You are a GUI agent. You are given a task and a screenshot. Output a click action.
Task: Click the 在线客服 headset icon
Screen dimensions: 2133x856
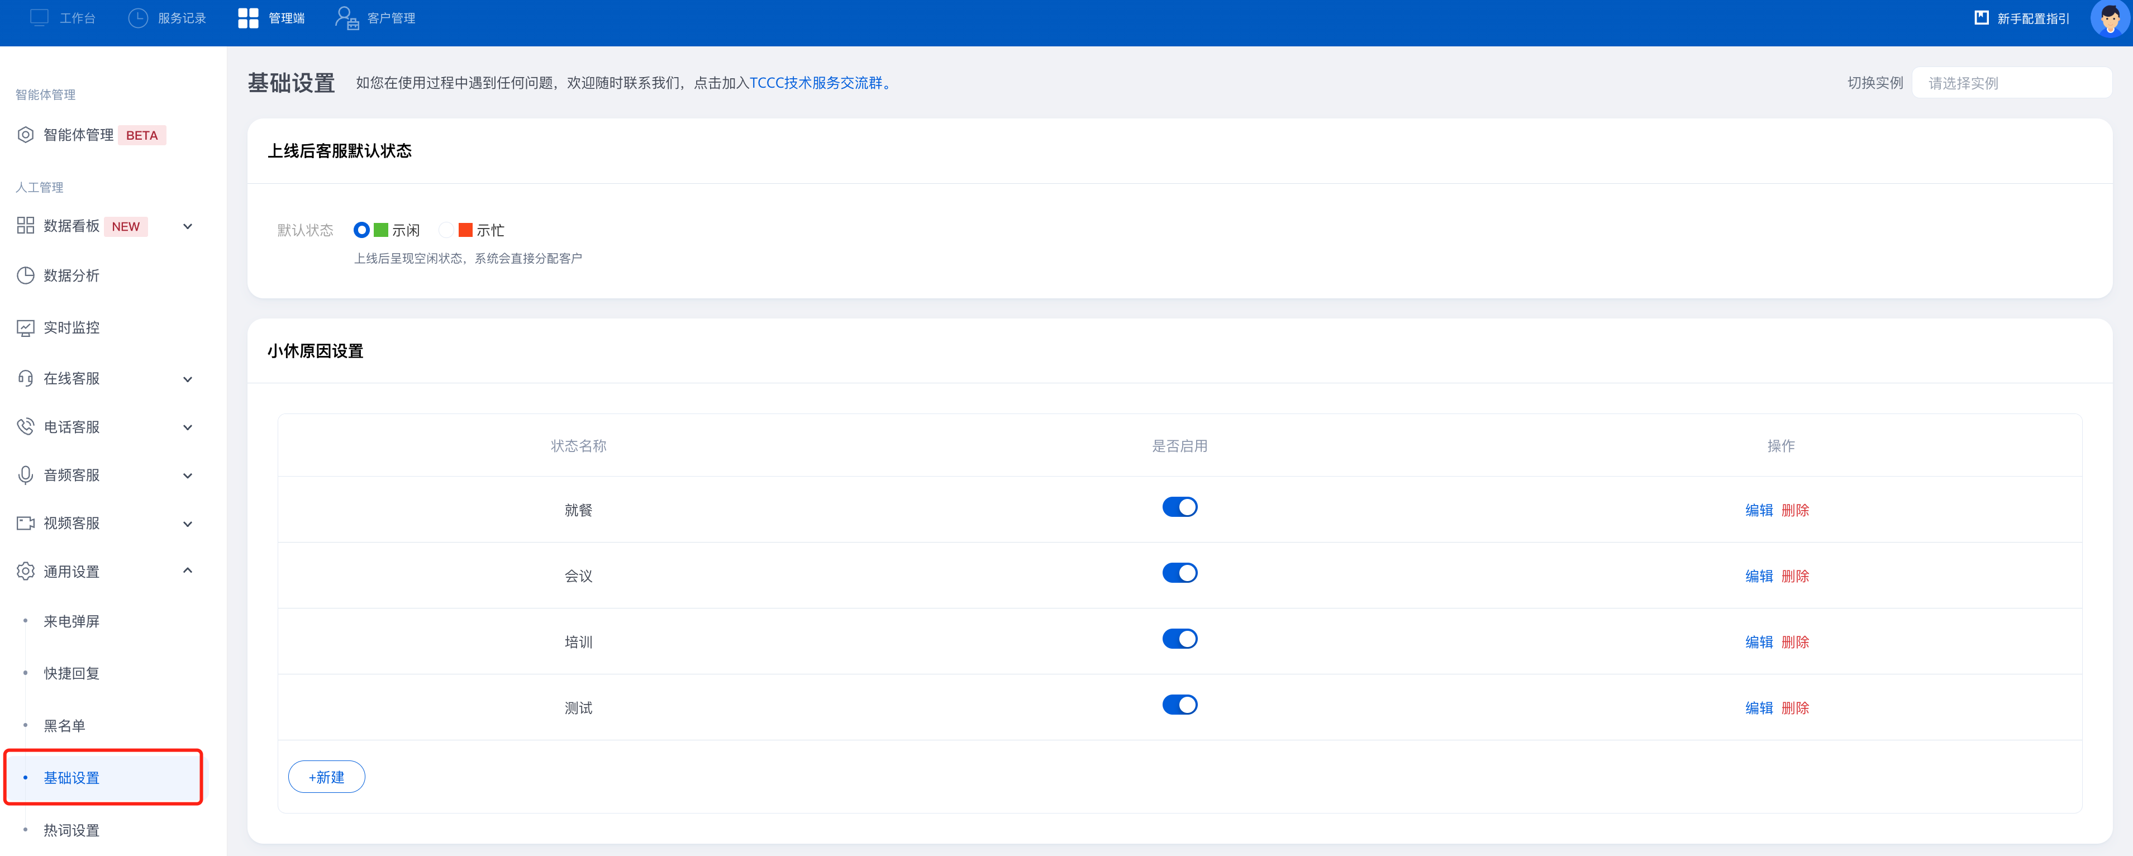pyautogui.click(x=26, y=378)
